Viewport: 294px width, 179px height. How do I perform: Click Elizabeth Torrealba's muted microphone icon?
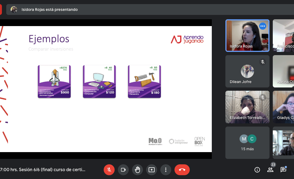(x=263, y=98)
